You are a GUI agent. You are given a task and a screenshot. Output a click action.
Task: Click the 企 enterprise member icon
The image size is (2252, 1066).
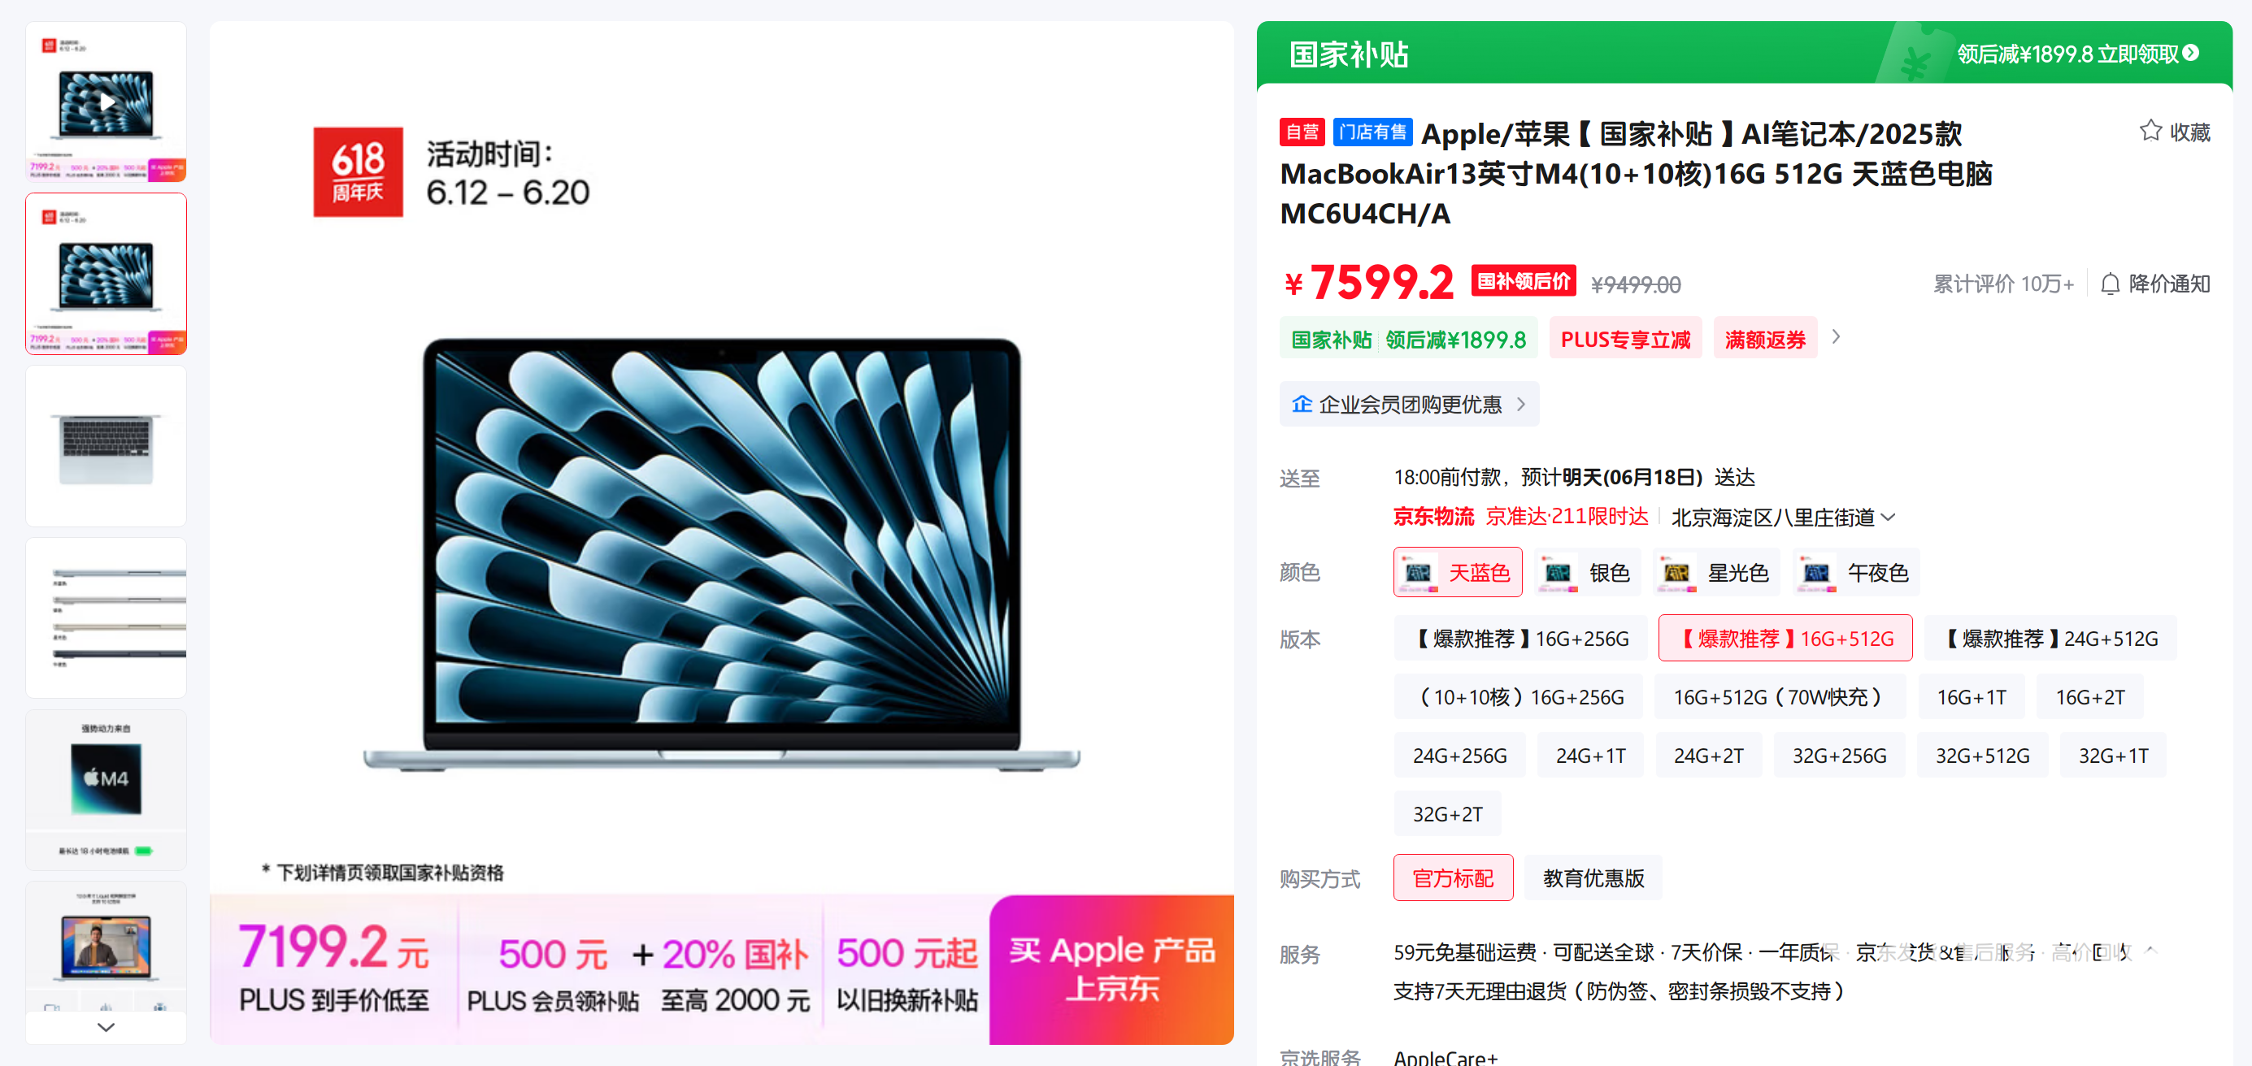[1302, 404]
